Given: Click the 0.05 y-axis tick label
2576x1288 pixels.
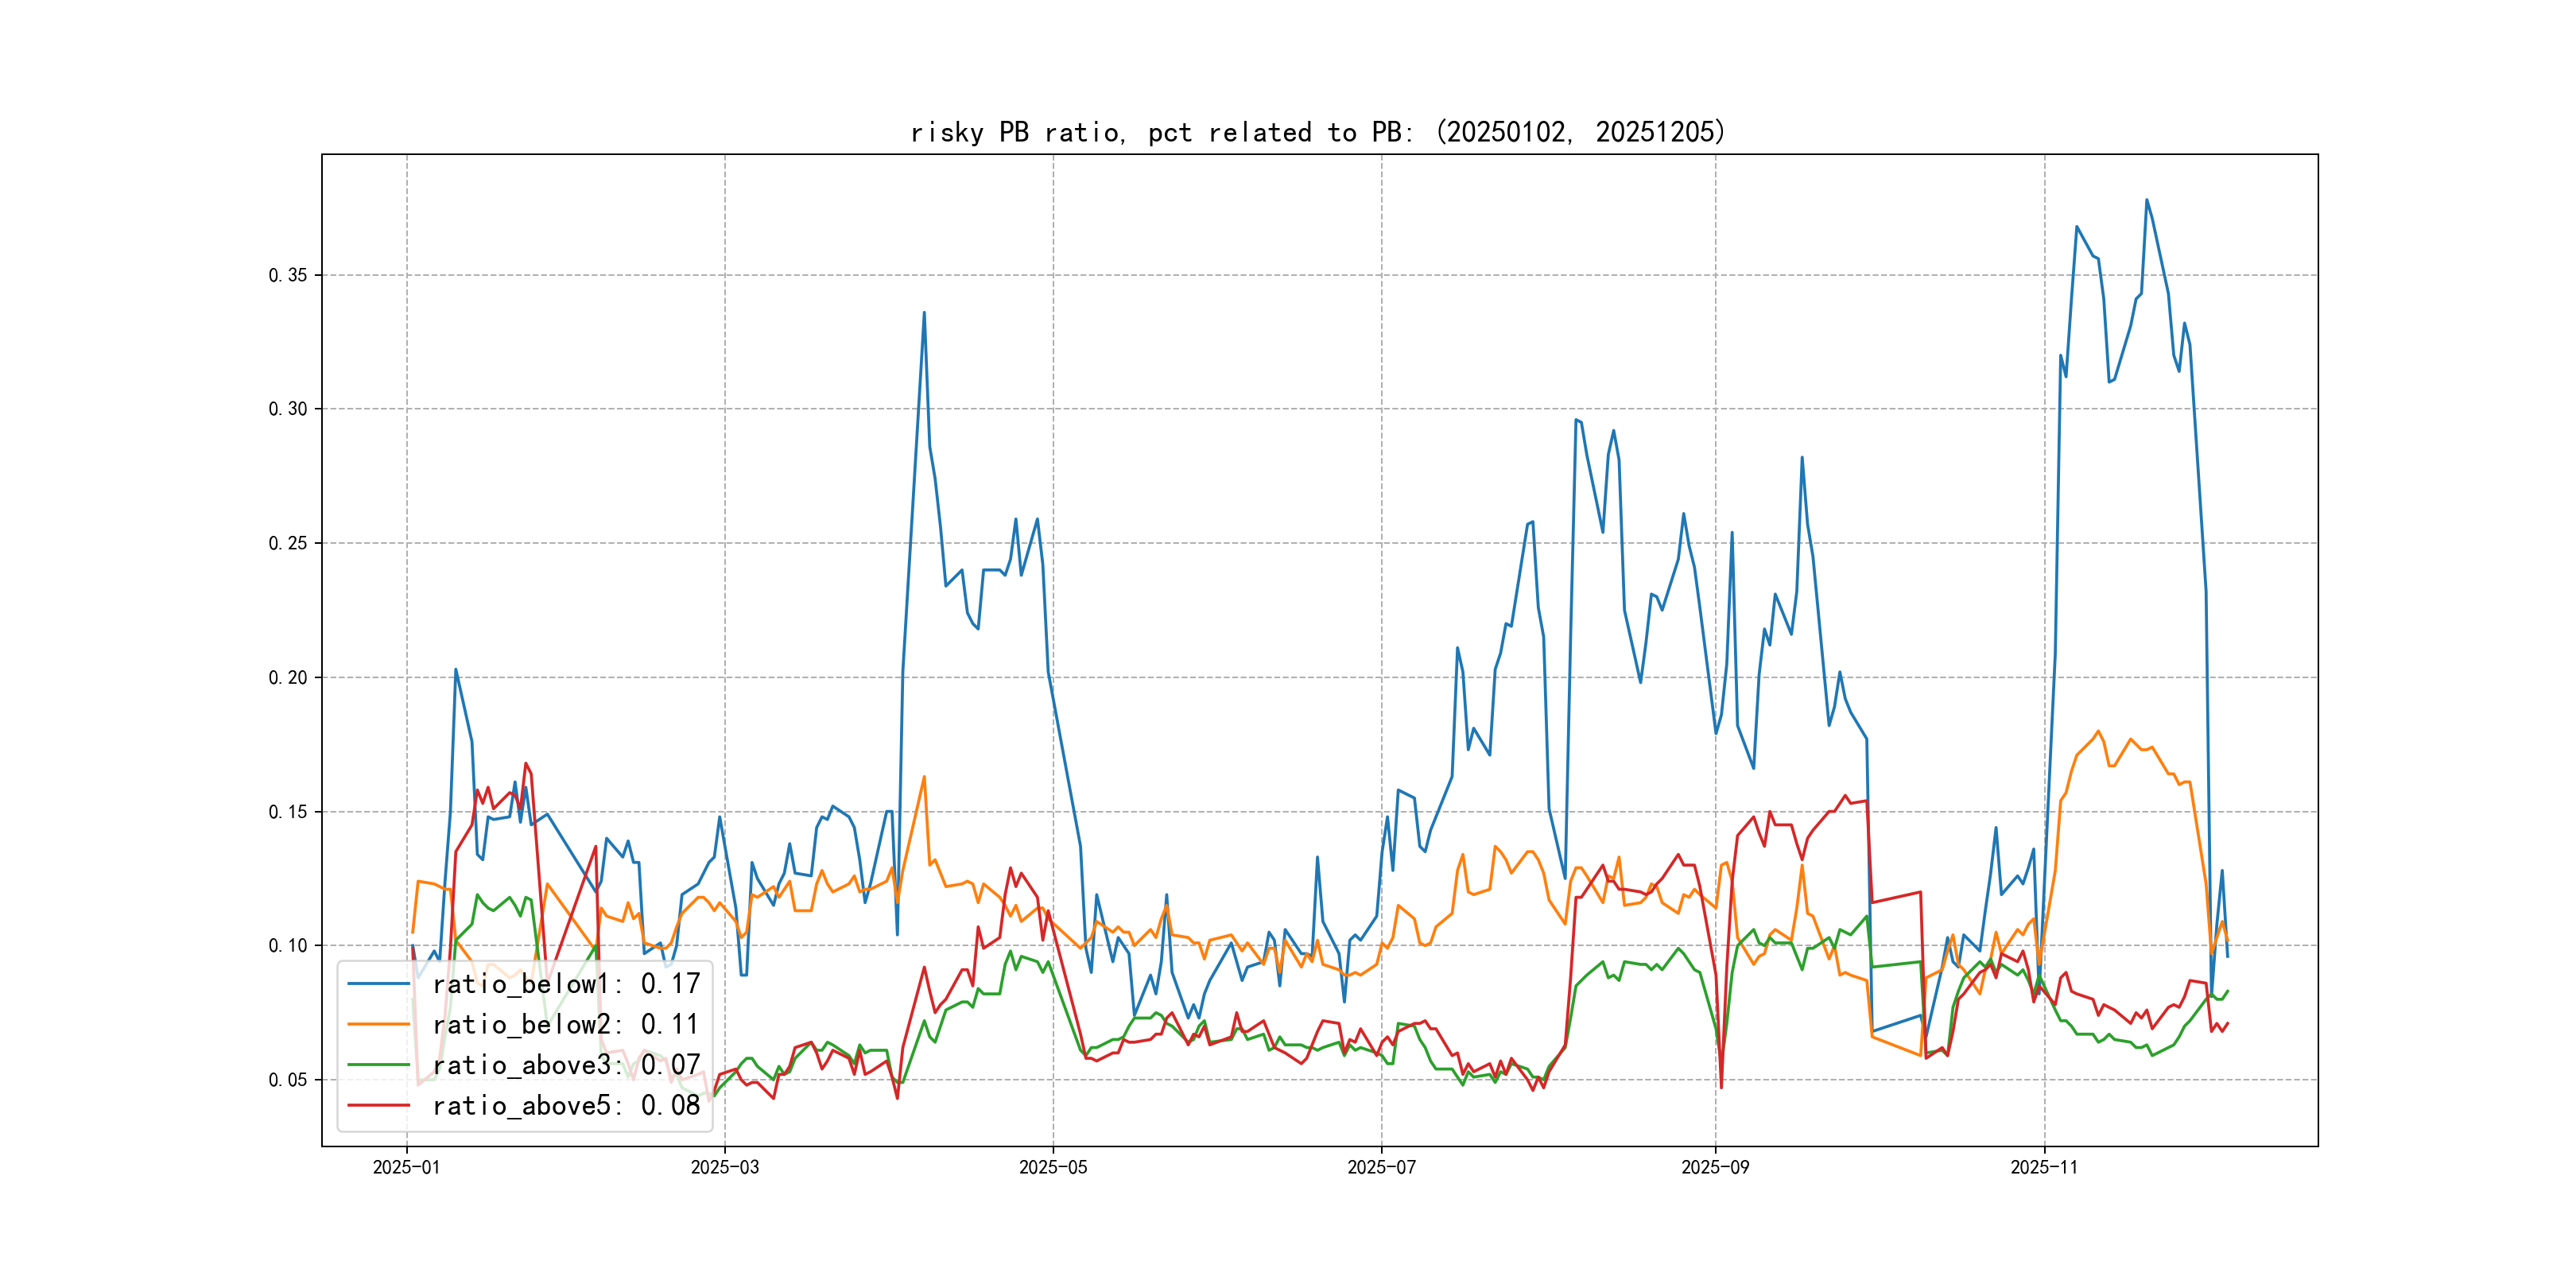Looking at the screenshot, I should [x=287, y=1080].
